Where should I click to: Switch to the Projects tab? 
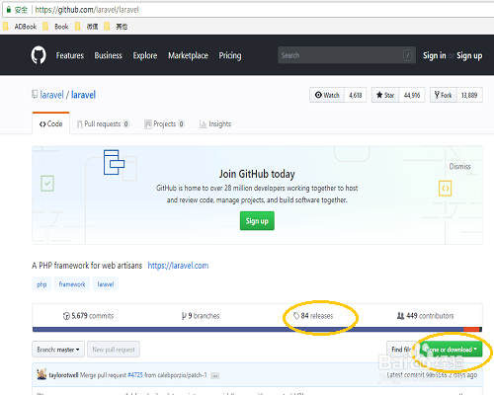point(164,123)
